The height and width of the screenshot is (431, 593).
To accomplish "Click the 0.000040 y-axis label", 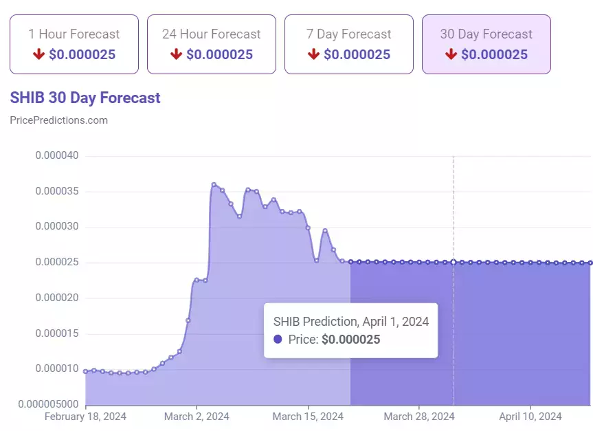I will click(57, 155).
